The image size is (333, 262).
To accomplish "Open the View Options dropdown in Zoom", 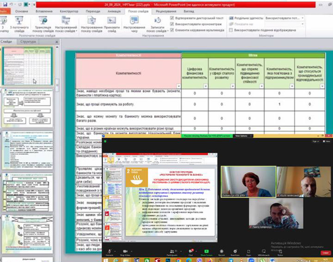I will [x=244, y=136].
